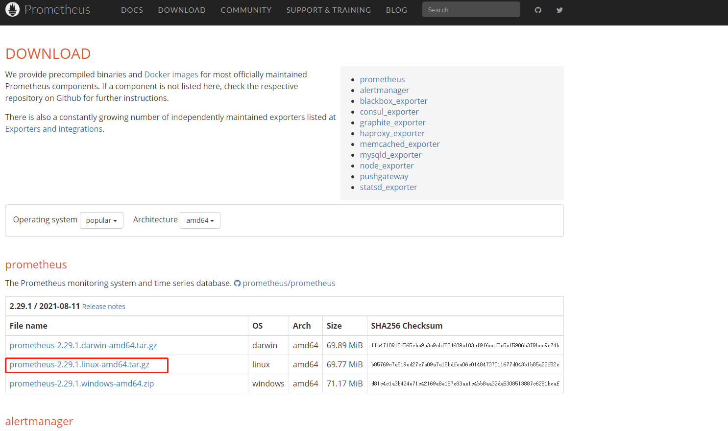Click the OS column header

click(258, 326)
